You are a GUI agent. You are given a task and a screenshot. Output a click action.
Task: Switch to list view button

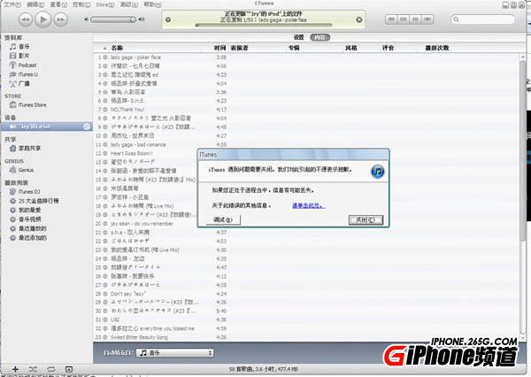391,19
